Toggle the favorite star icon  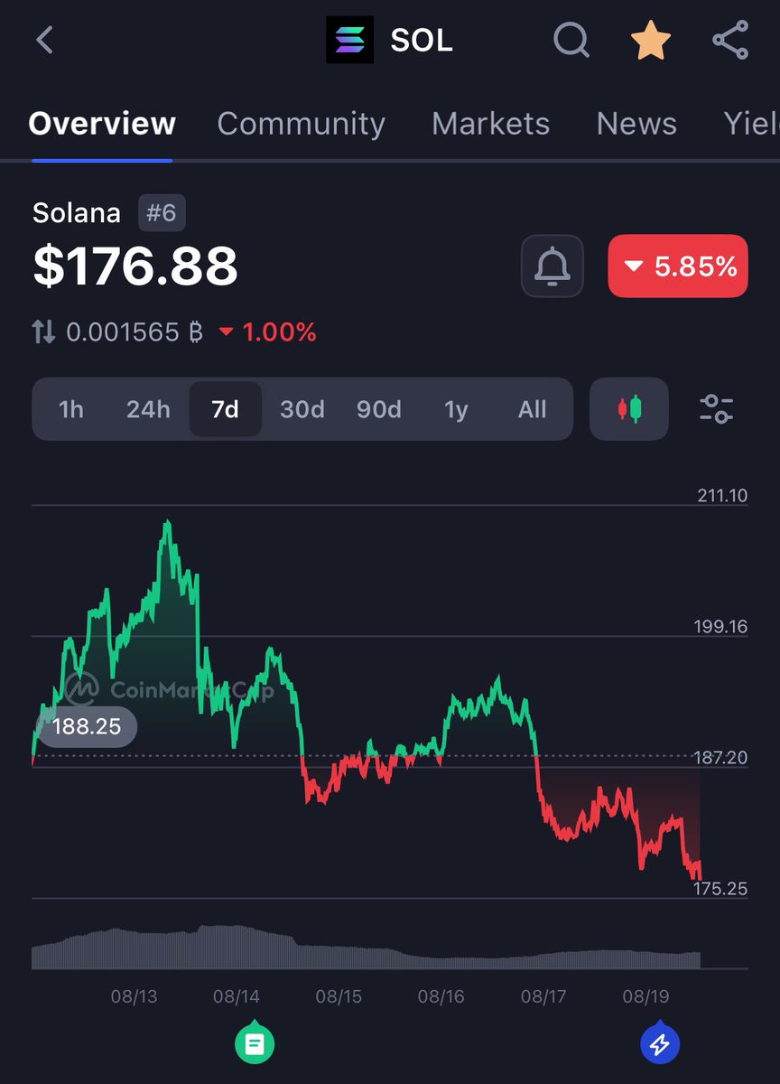(650, 41)
